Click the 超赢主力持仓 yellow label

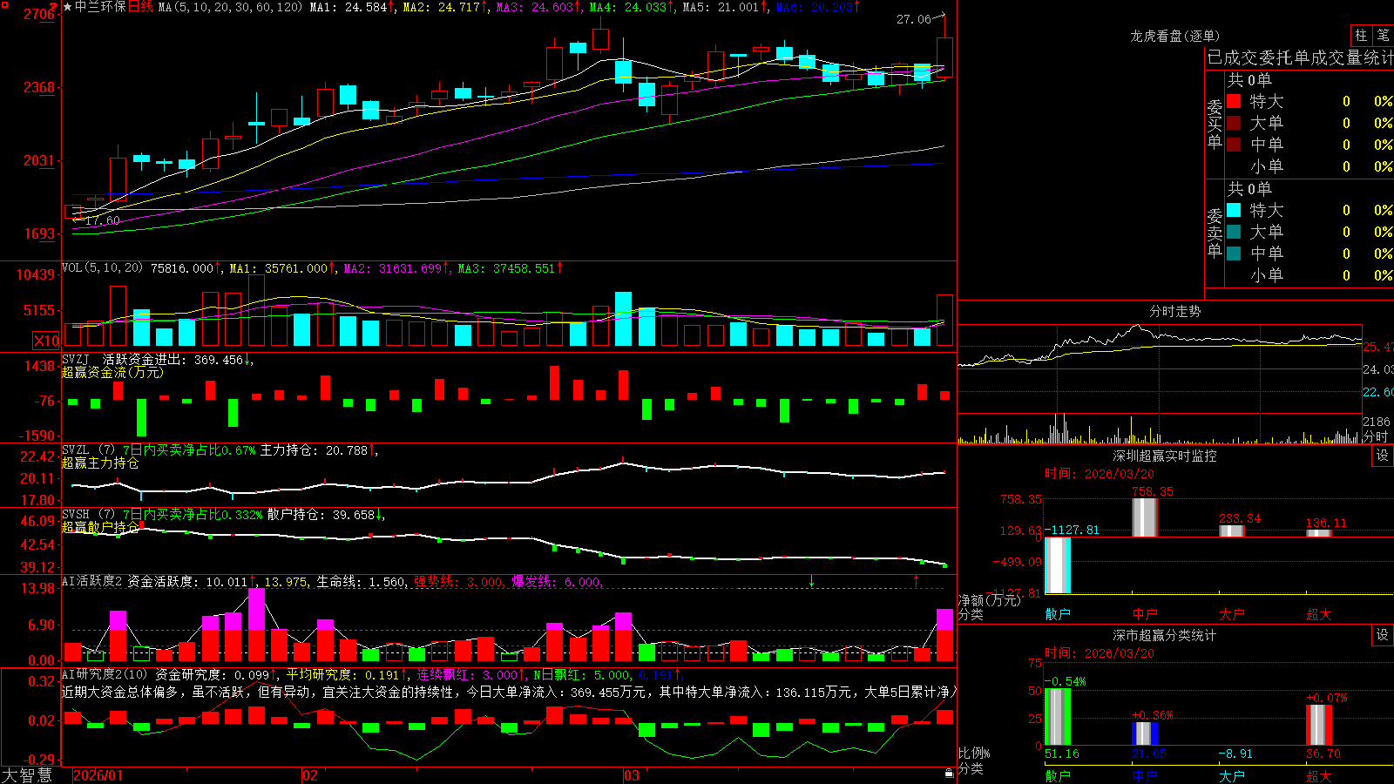[x=100, y=463]
